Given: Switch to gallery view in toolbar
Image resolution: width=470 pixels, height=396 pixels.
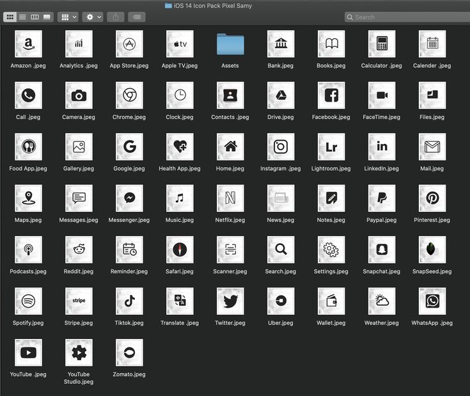Looking at the screenshot, I should pos(47,17).
